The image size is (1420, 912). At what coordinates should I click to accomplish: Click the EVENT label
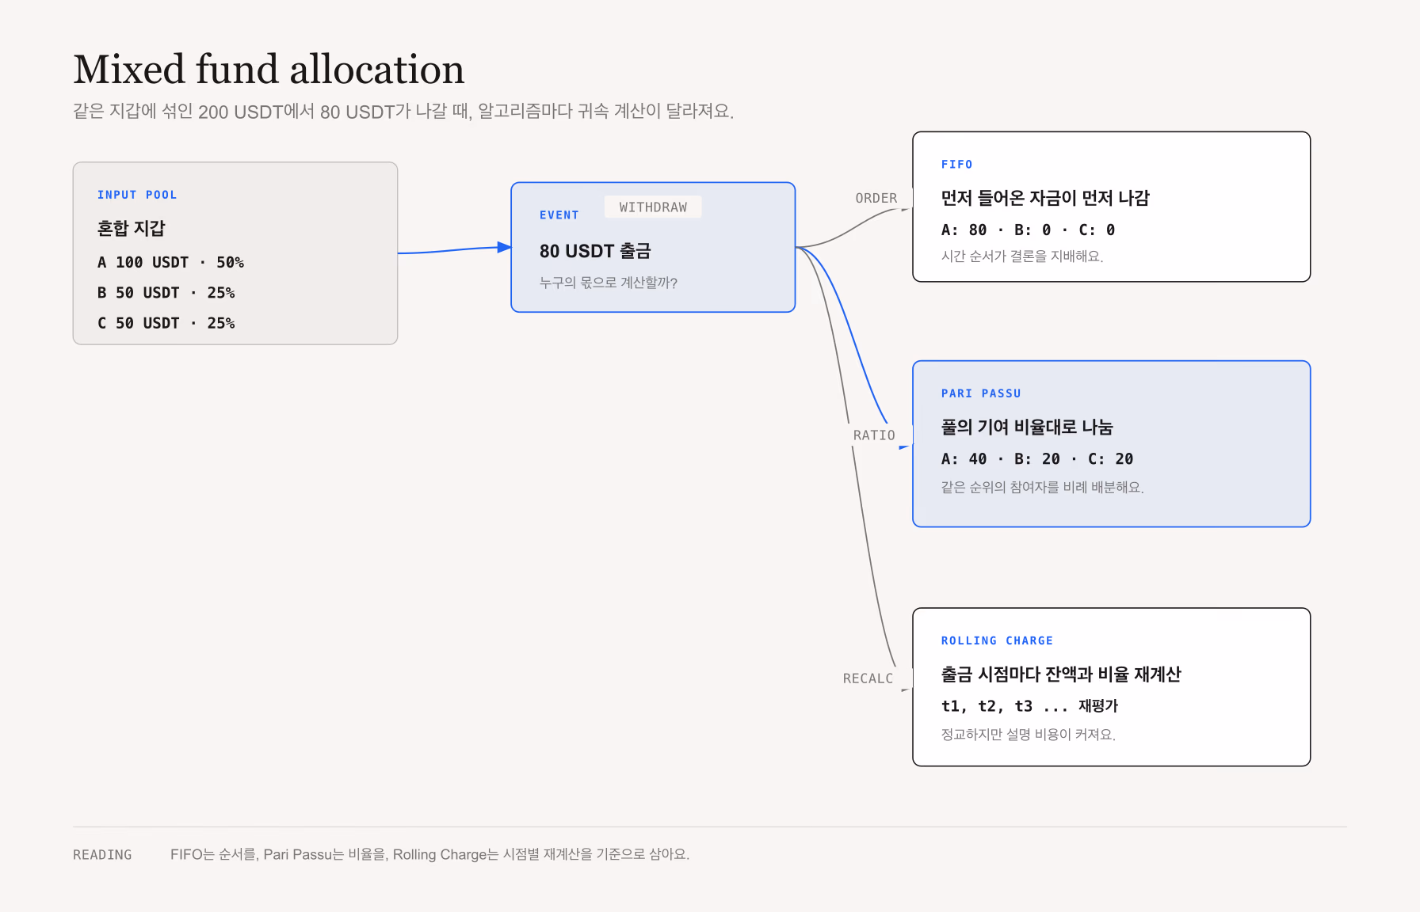559,215
